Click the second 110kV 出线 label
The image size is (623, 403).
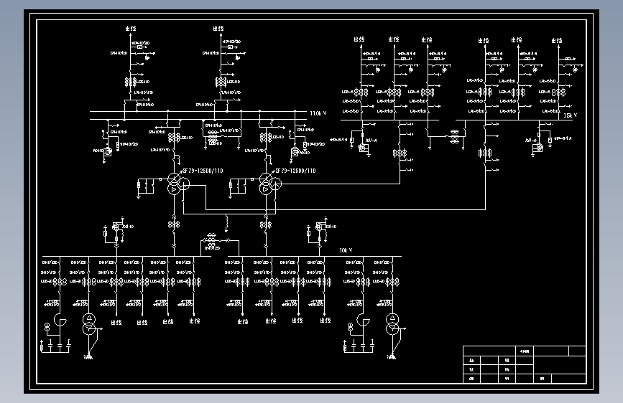pos(218,29)
